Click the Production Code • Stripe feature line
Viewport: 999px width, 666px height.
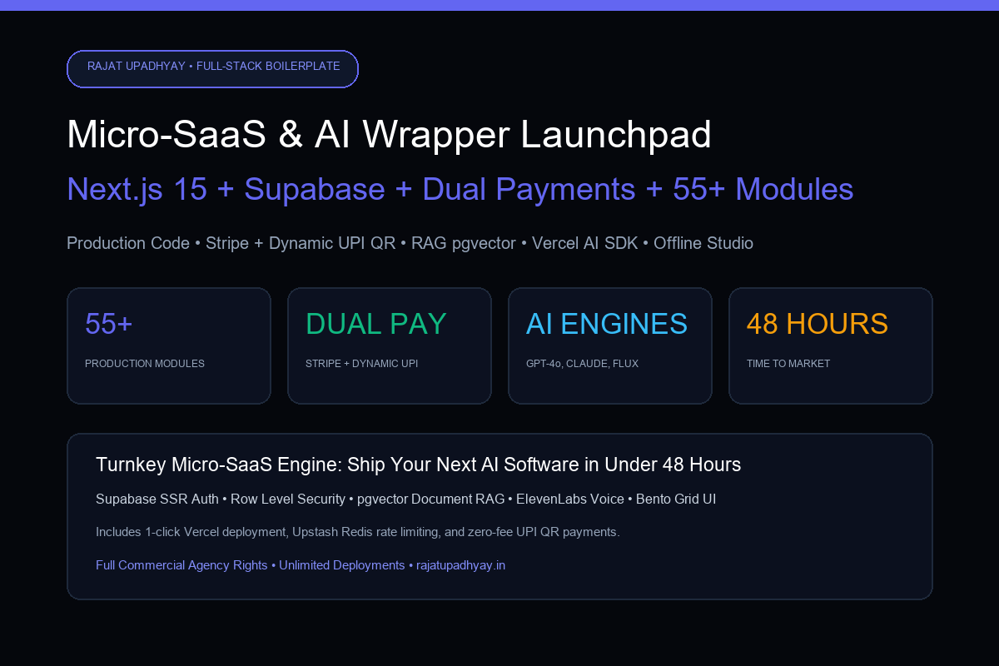point(410,243)
